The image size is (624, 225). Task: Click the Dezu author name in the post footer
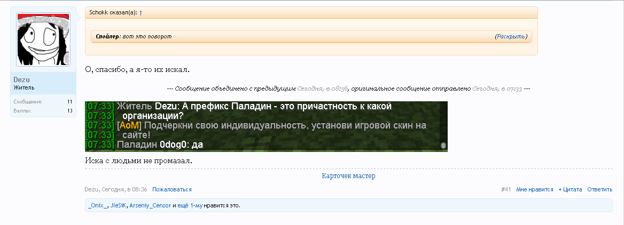coord(91,189)
